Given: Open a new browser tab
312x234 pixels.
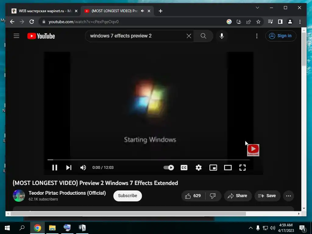Looking at the screenshot, I should pyautogui.click(x=161, y=11).
